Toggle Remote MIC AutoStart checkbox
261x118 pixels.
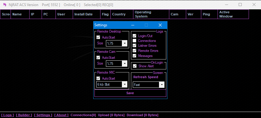[98, 78]
